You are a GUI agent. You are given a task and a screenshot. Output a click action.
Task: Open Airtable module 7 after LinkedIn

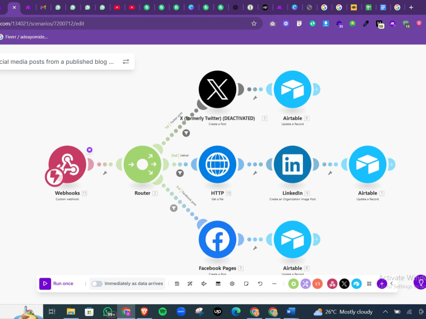367,164
